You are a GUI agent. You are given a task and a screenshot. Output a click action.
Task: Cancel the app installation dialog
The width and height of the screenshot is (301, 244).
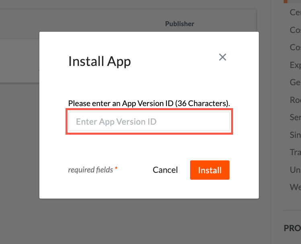tap(165, 170)
